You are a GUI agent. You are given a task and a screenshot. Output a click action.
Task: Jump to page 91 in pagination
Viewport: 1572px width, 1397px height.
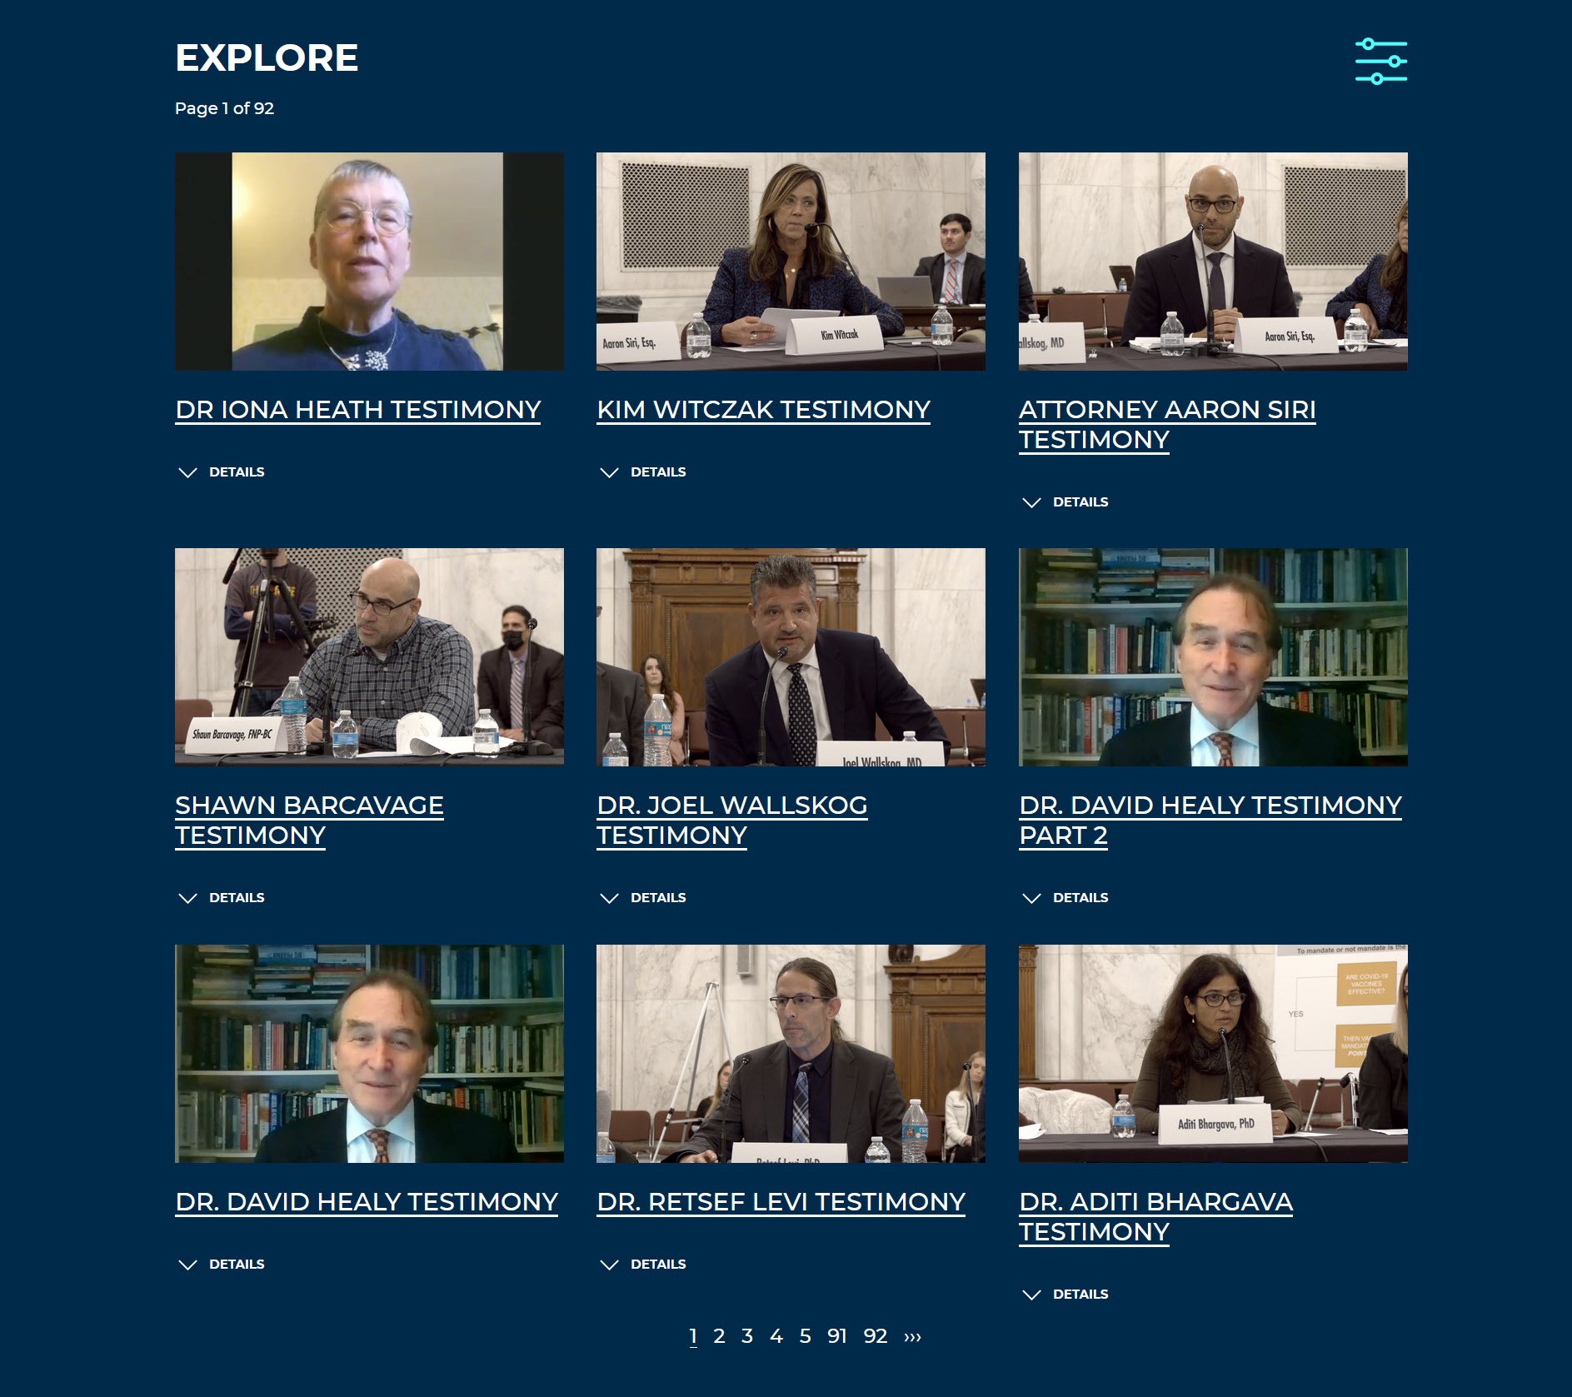[836, 1336]
